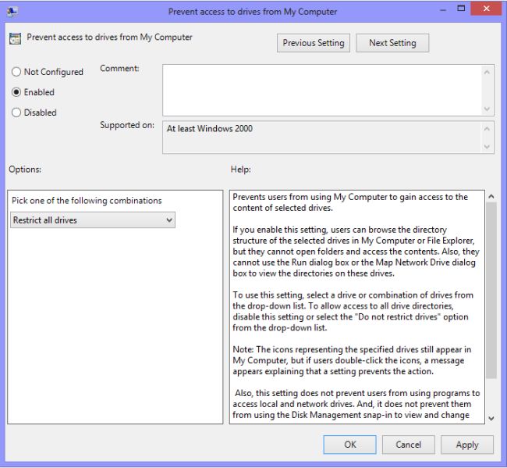Click the Comment box scroll down arrow

click(x=487, y=109)
